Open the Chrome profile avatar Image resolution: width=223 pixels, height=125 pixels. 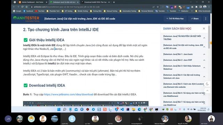pos(205,7)
